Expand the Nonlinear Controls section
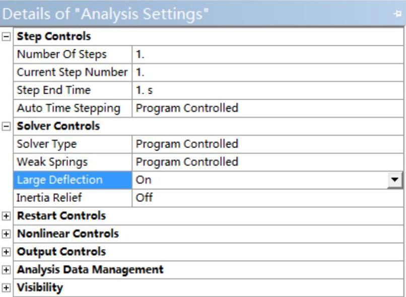 tap(6, 234)
